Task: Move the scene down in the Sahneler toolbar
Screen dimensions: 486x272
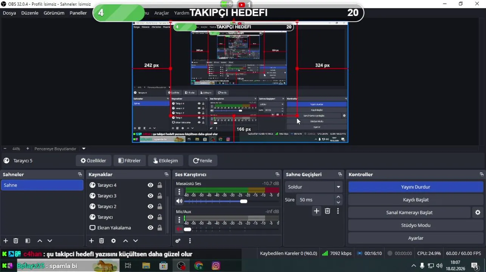Action: tap(50, 241)
